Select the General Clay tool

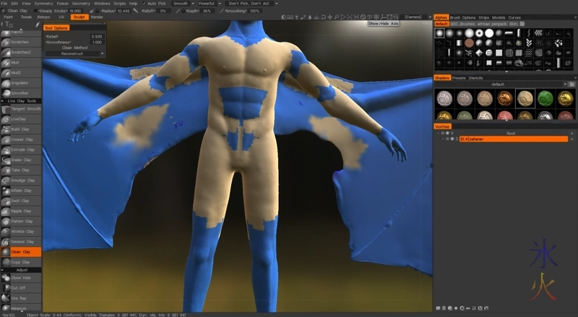coord(21,242)
